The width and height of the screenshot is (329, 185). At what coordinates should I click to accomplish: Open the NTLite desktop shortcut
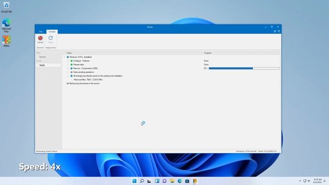6,41
